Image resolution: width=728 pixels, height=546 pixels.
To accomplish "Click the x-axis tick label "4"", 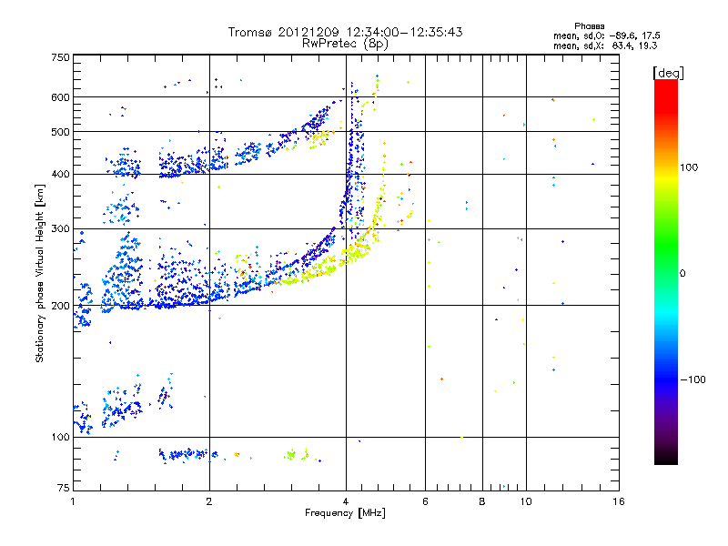I will (x=346, y=501).
